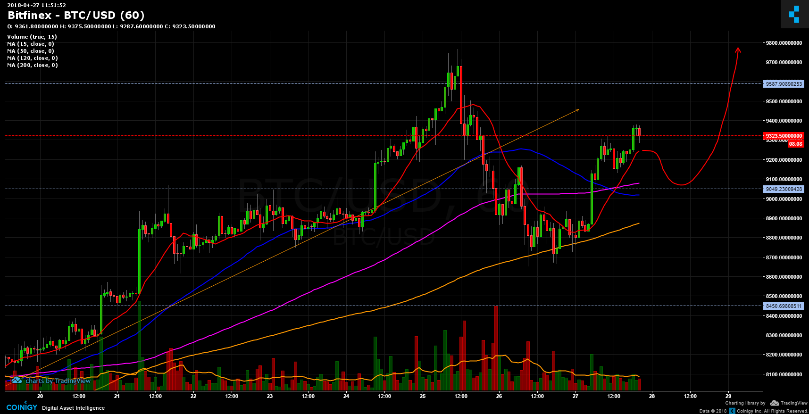The height and width of the screenshot is (414, 809).
Task: Click the date label 27 on time axis
Action: (x=575, y=396)
